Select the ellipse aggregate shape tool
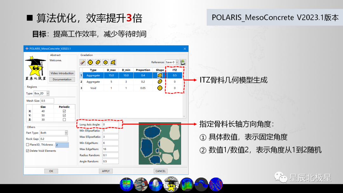The width and height of the screenshot is (343, 193). 98,62
